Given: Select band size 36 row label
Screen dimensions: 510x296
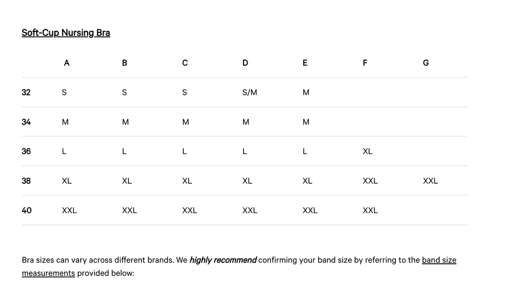Looking at the screenshot, I should 26,151.
